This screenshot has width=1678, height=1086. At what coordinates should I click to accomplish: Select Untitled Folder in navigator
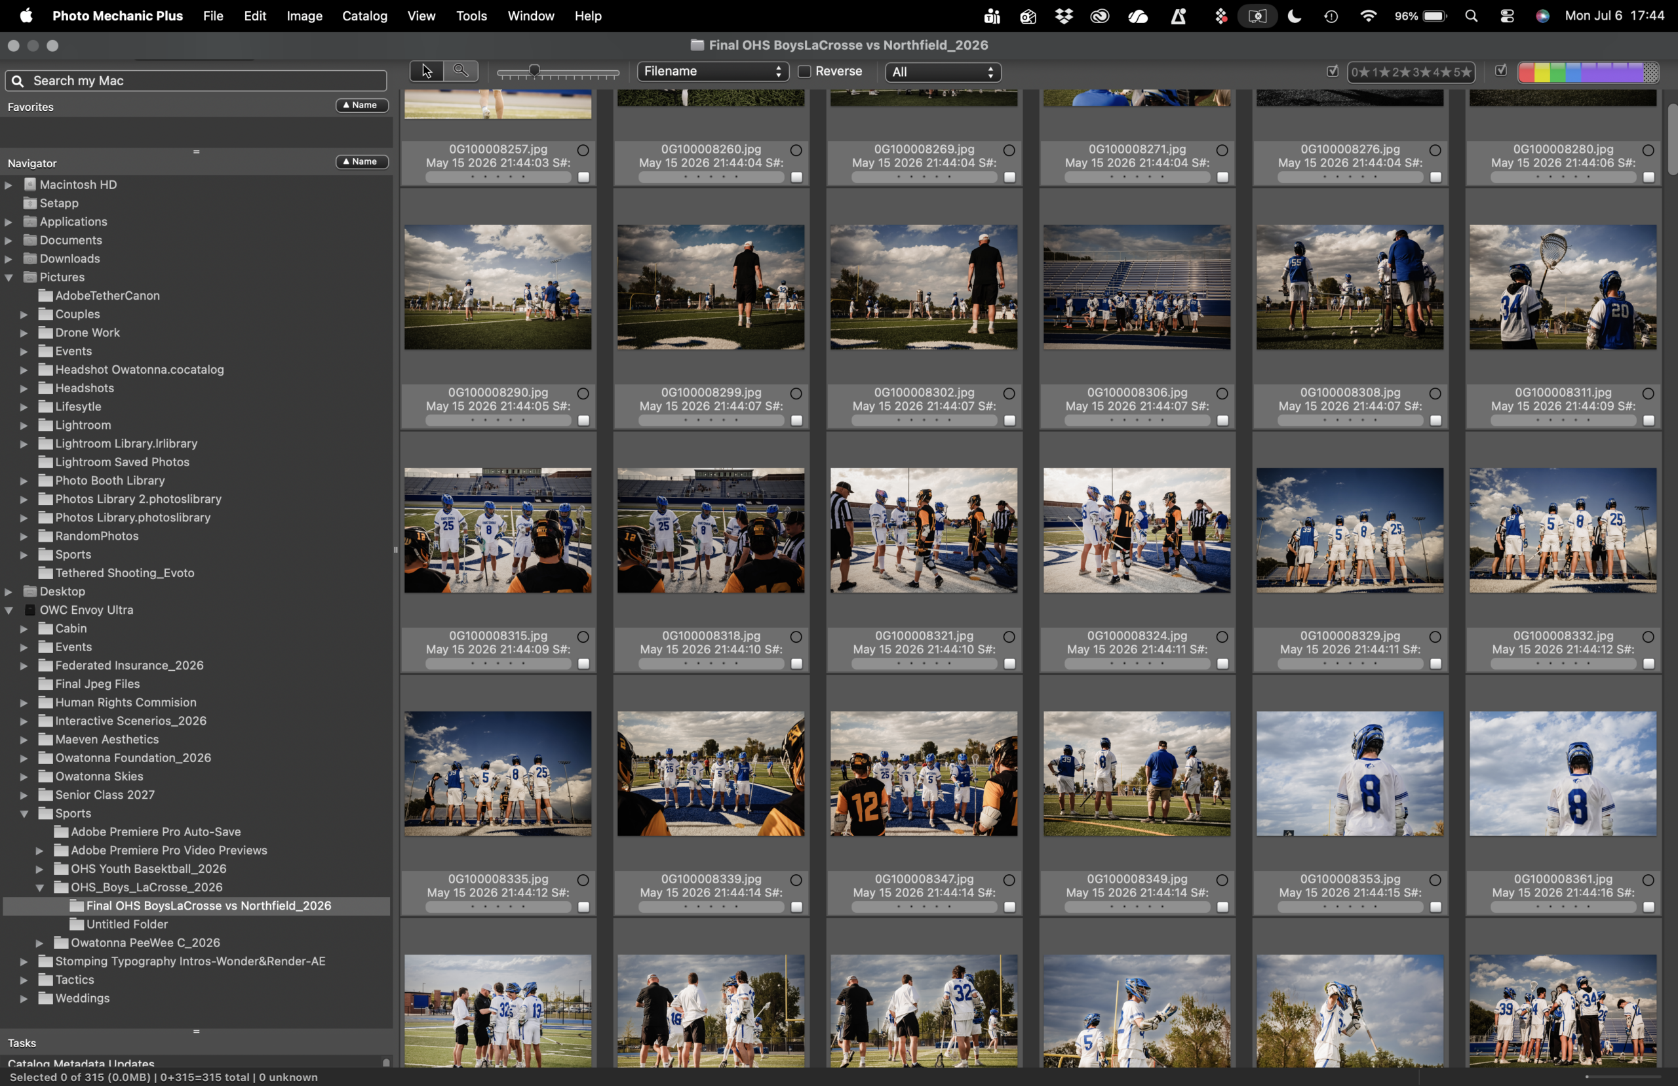(x=127, y=925)
